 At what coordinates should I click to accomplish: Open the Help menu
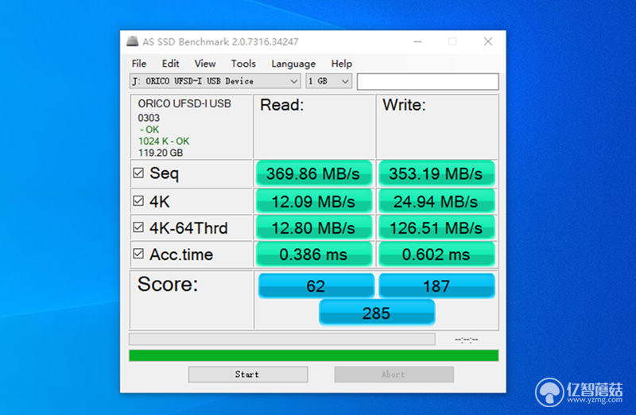coord(342,64)
